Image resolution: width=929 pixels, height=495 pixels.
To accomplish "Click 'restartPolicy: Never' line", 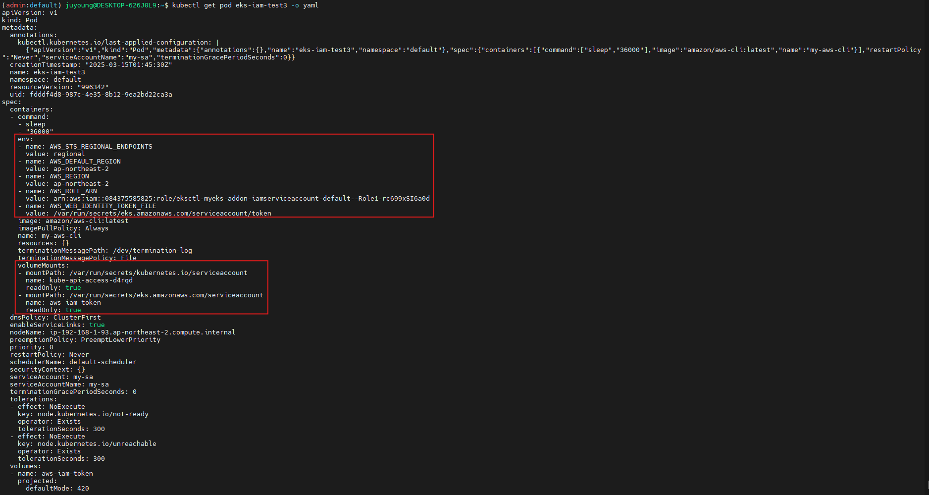I will click(x=50, y=355).
